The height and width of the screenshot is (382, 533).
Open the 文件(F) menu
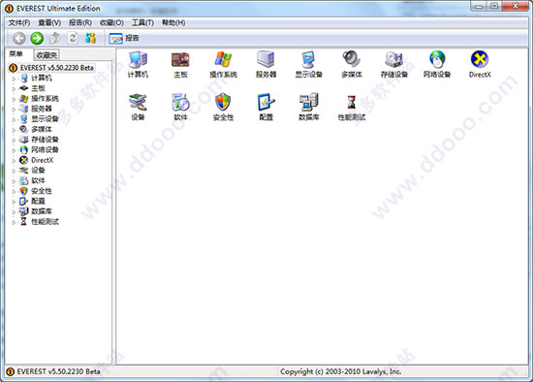point(19,22)
